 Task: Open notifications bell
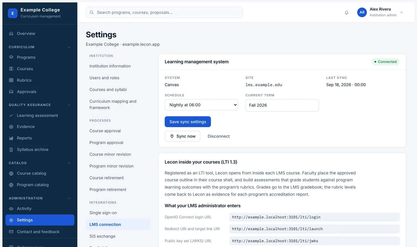pos(347,13)
